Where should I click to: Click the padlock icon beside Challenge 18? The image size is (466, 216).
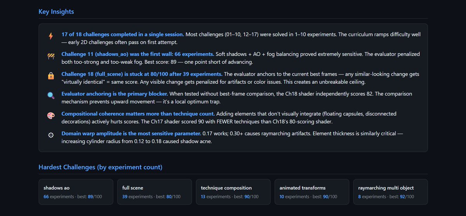51,76
